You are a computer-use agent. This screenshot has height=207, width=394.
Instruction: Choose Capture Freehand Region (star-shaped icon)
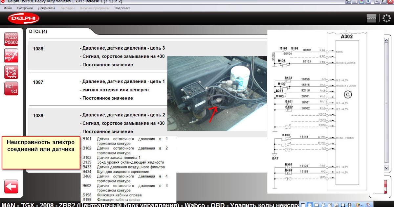(x=323, y=205)
